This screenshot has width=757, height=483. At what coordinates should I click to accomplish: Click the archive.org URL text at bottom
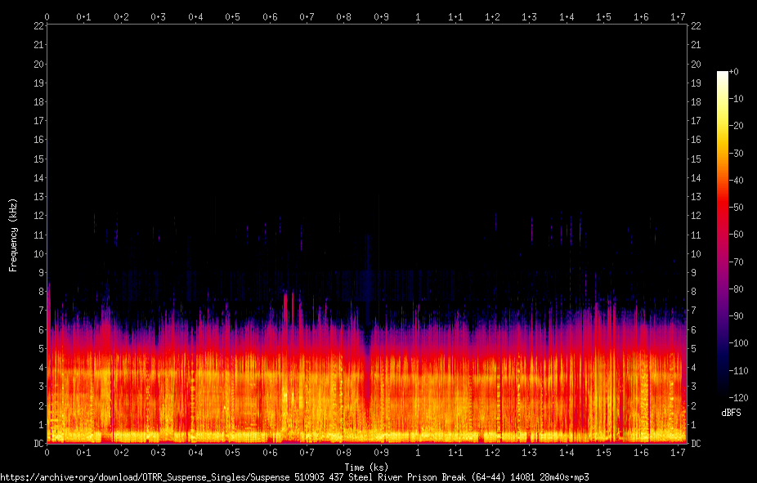(294, 477)
